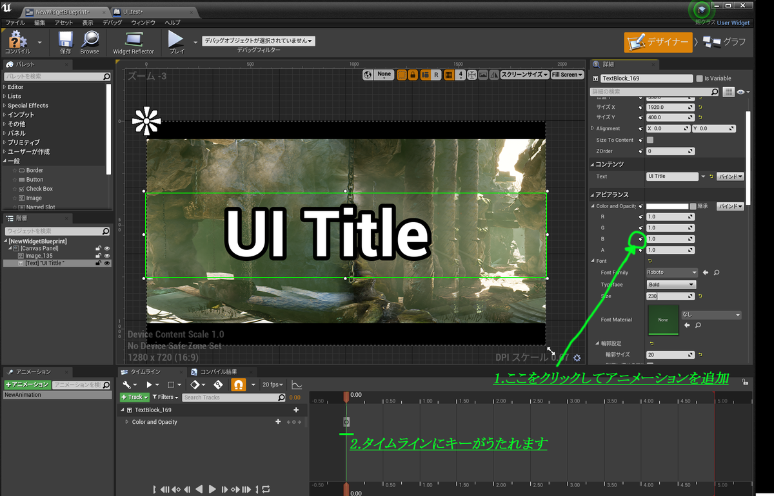Add key on Color and Opacity track

coord(279,422)
